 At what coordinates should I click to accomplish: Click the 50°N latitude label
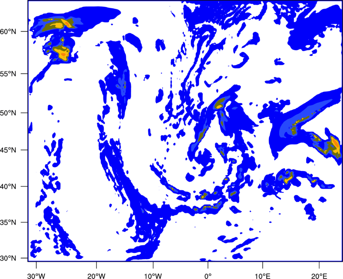[8, 113]
